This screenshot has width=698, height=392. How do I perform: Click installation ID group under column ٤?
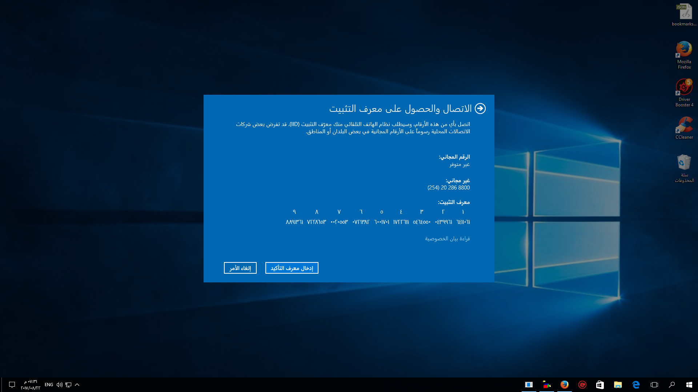point(401,222)
